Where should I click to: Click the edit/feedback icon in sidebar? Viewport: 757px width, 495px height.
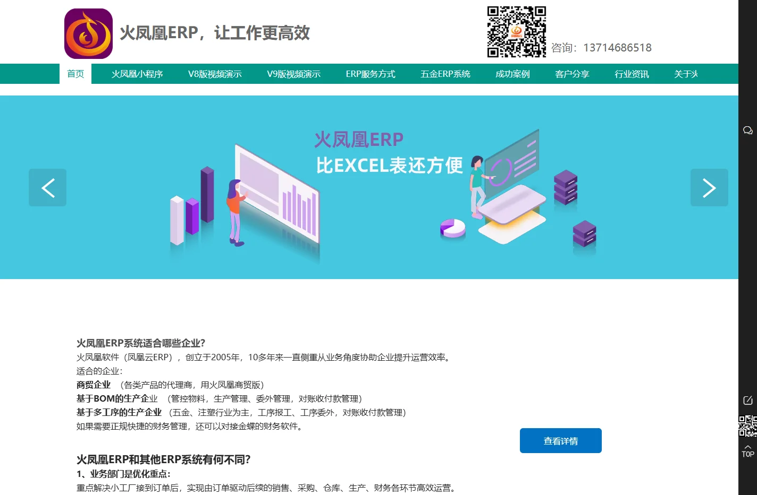tap(748, 400)
